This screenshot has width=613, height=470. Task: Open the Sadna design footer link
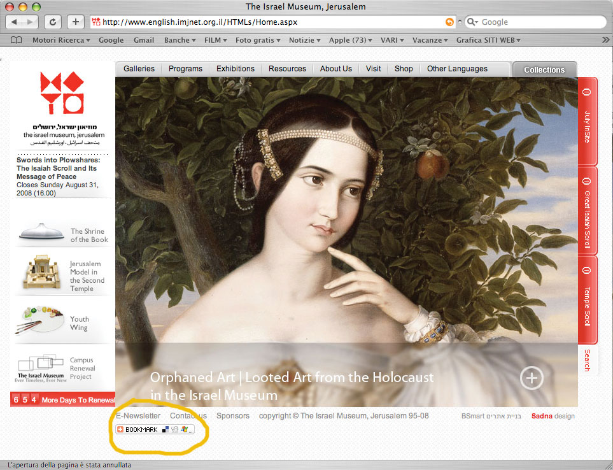(x=553, y=416)
